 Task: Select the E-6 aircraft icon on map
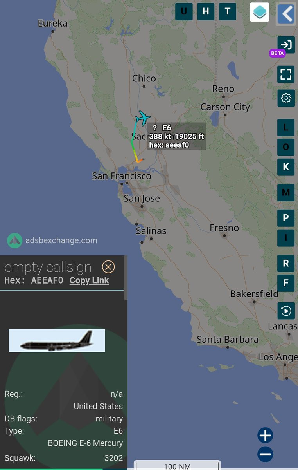pyautogui.click(x=143, y=117)
